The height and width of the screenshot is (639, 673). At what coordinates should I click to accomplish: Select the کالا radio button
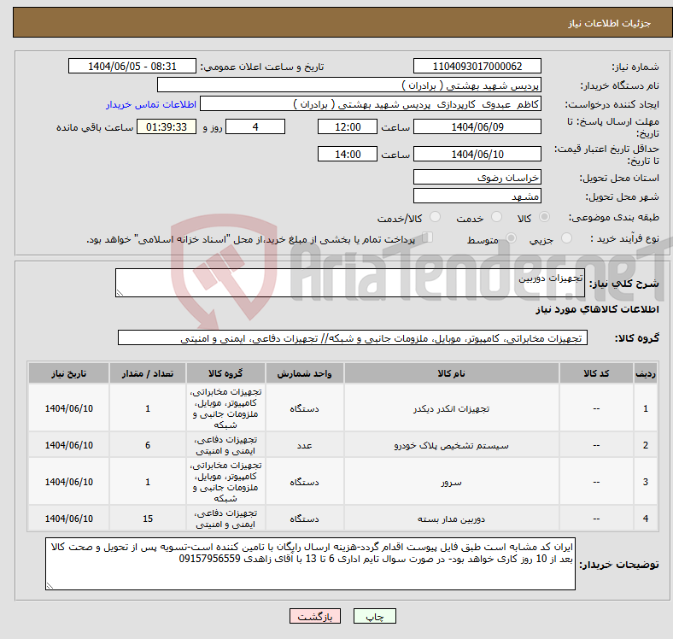(544, 217)
